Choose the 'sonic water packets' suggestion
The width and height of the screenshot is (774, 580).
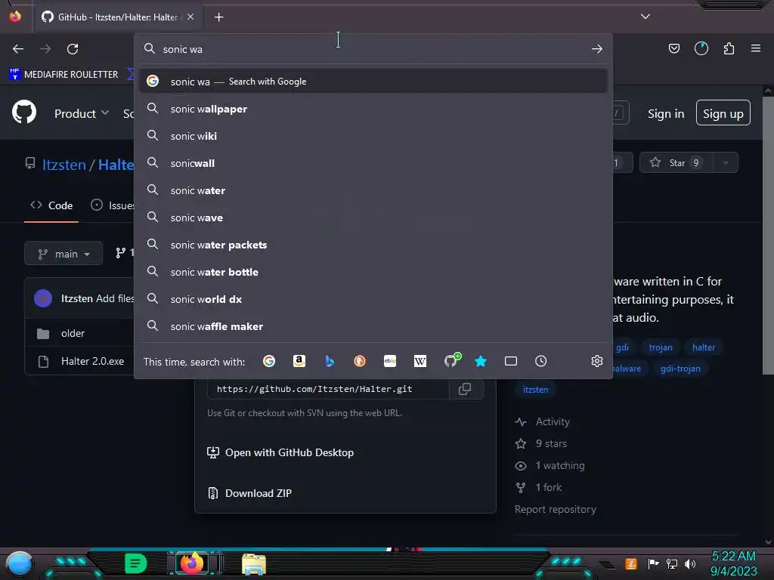coord(373,245)
